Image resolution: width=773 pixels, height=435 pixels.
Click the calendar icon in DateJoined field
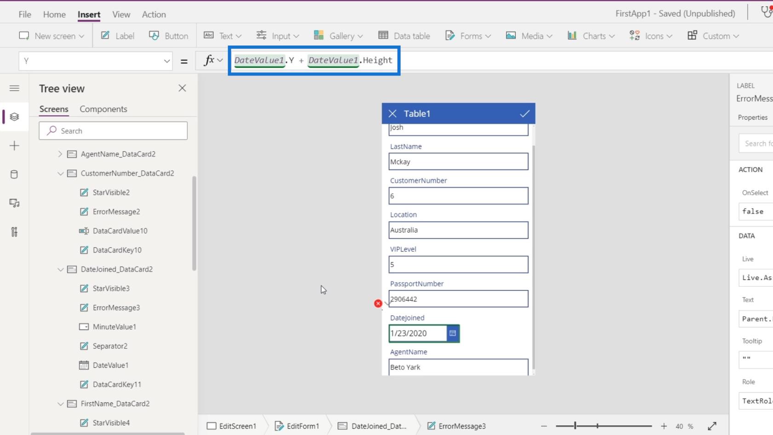click(x=453, y=333)
